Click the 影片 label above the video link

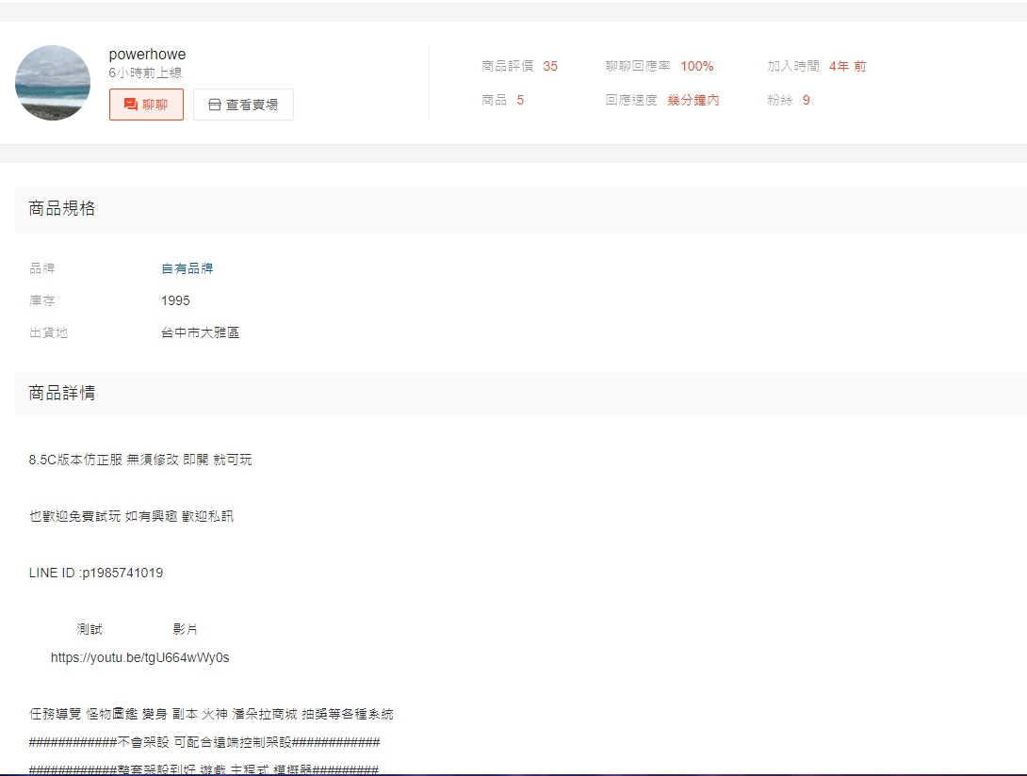tap(186, 629)
